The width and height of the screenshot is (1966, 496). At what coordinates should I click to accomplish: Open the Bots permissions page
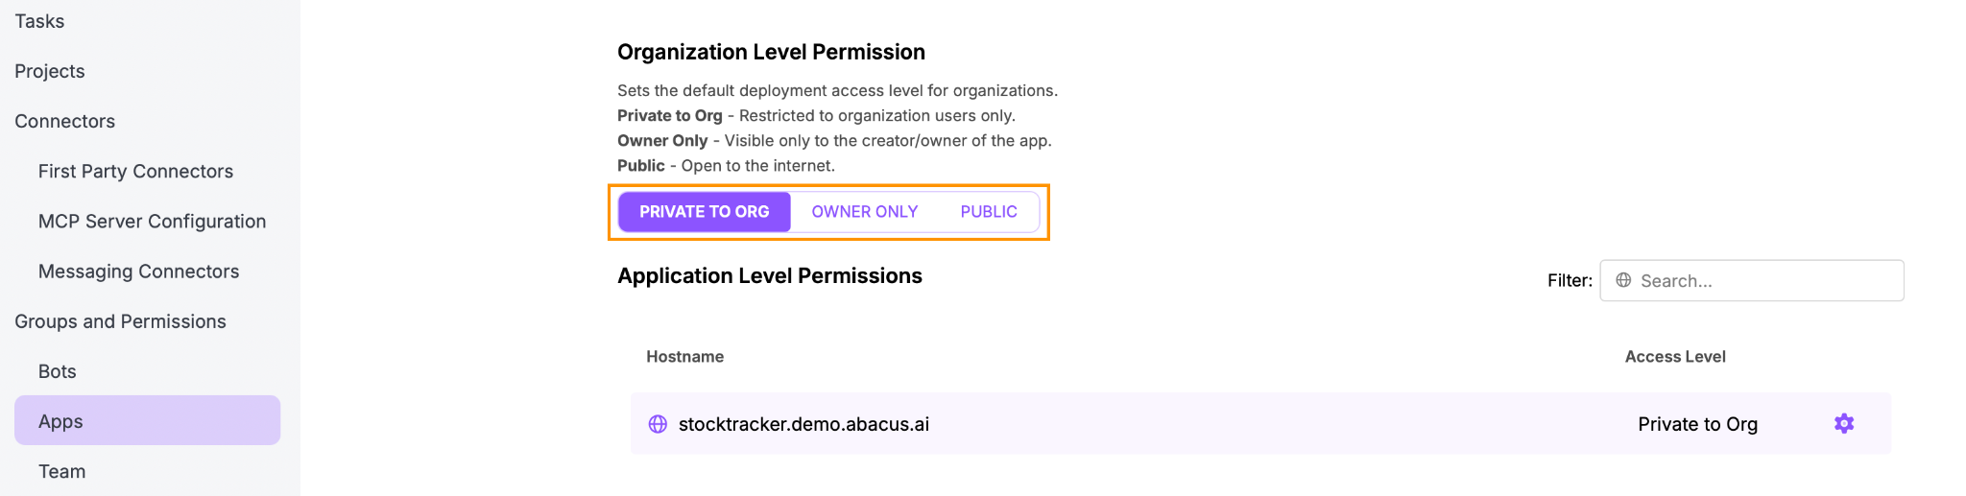click(57, 371)
